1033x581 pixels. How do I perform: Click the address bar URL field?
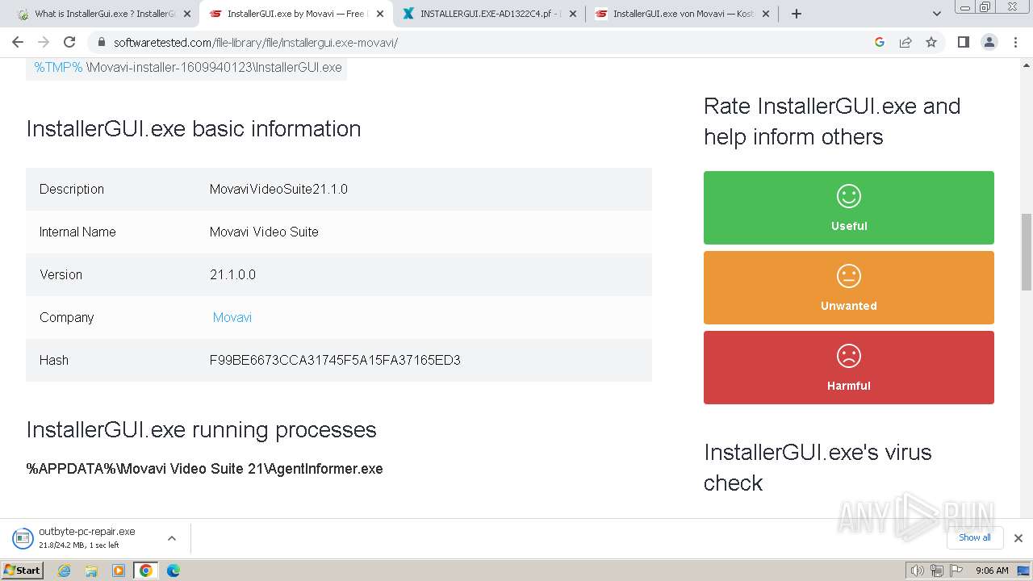[484, 42]
